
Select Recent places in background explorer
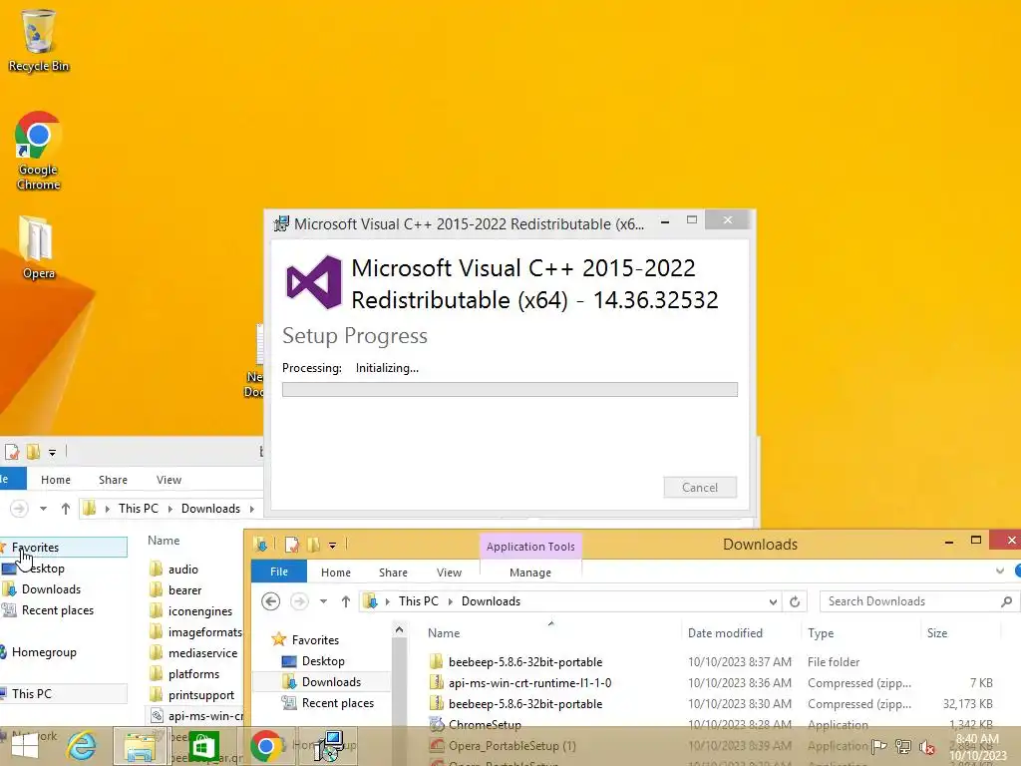pos(57,609)
